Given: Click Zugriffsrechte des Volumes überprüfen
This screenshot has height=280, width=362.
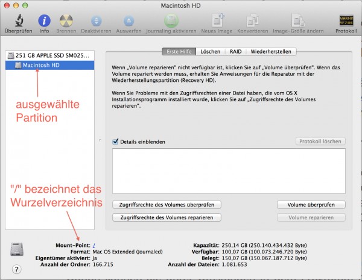Looking at the screenshot, I should pyautogui.click(x=167, y=205).
